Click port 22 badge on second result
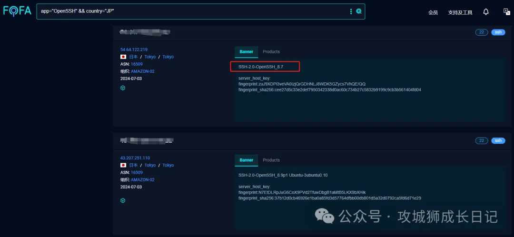 click(x=482, y=140)
